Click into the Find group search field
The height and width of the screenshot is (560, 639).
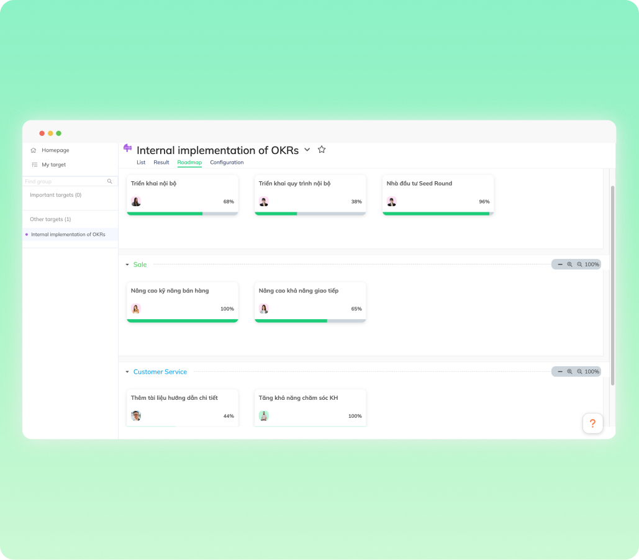tap(64, 181)
